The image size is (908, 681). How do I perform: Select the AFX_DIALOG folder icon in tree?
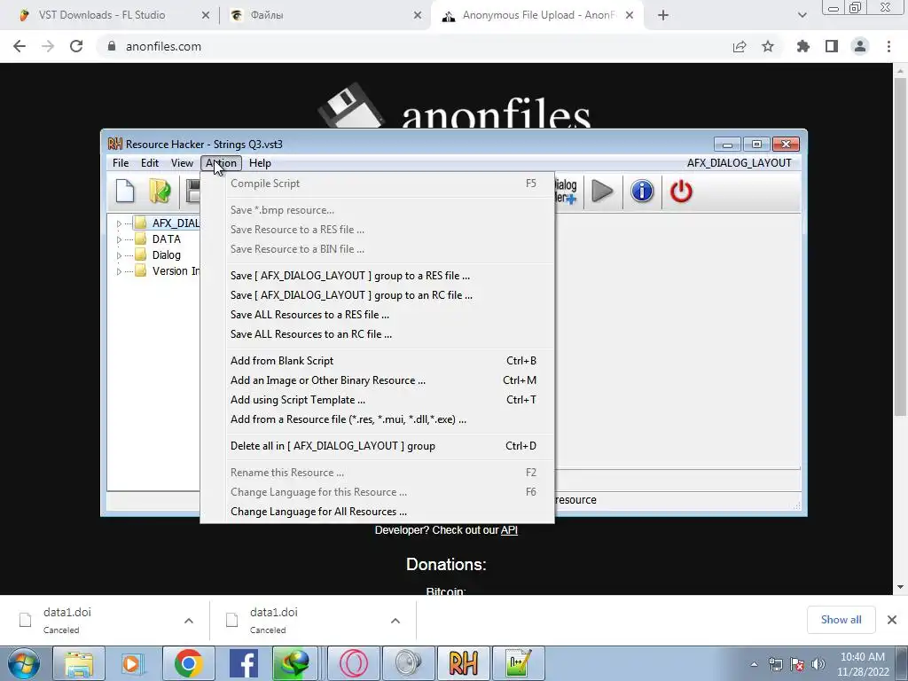(x=141, y=223)
